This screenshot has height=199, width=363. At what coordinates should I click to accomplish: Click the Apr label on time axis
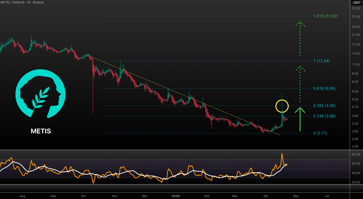coord(266,196)
